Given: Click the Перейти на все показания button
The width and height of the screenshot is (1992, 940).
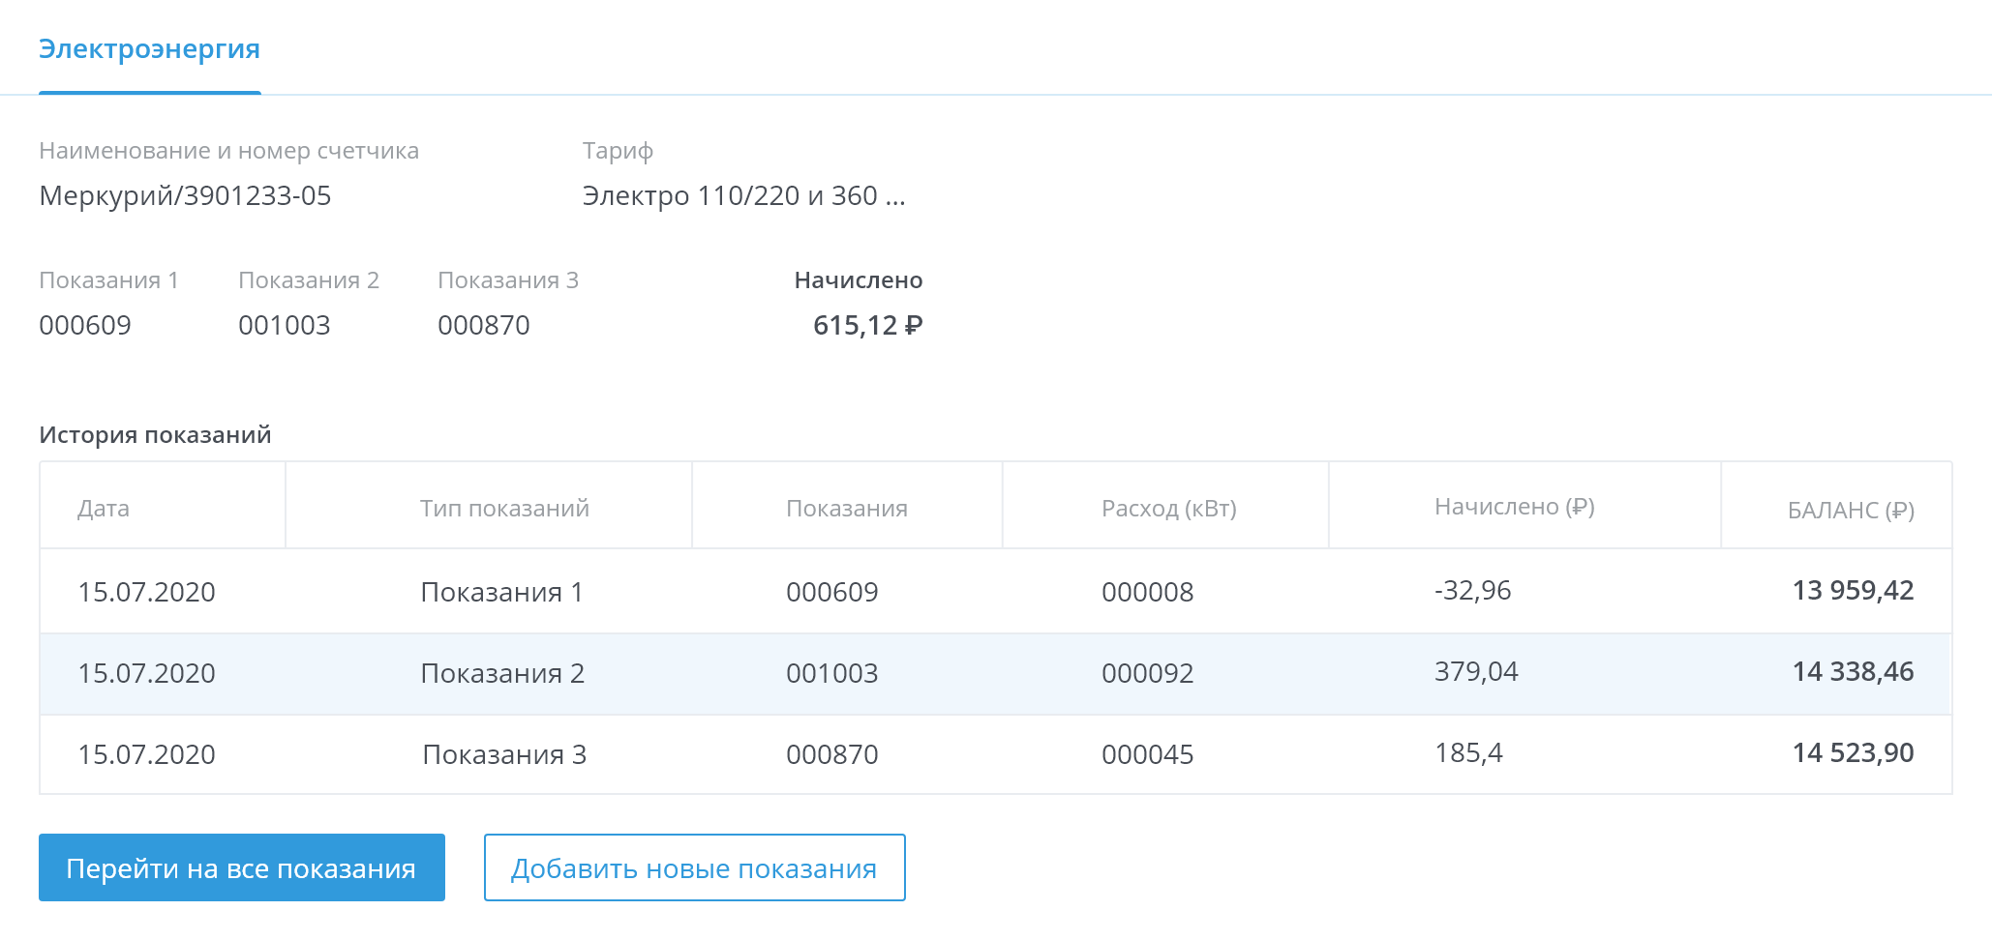Looking at the screenshot, I should (241, 867).
